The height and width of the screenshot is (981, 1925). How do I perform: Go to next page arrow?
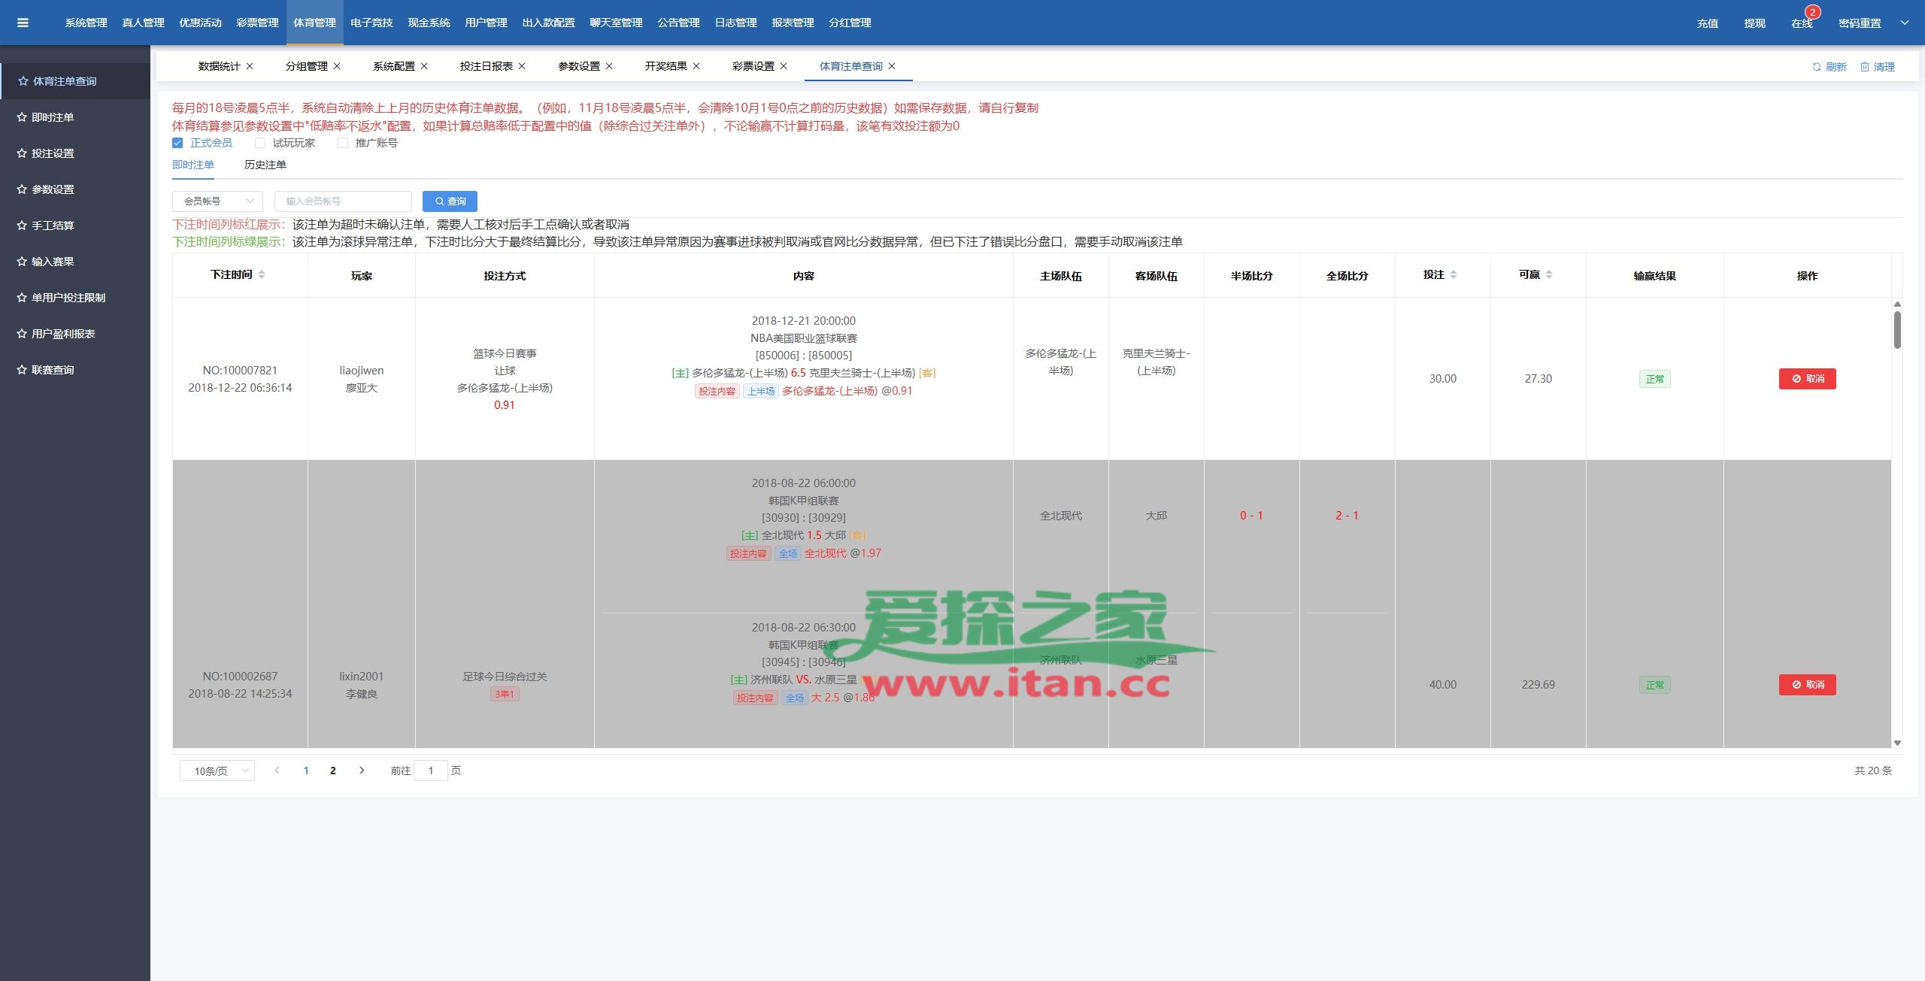362,771
